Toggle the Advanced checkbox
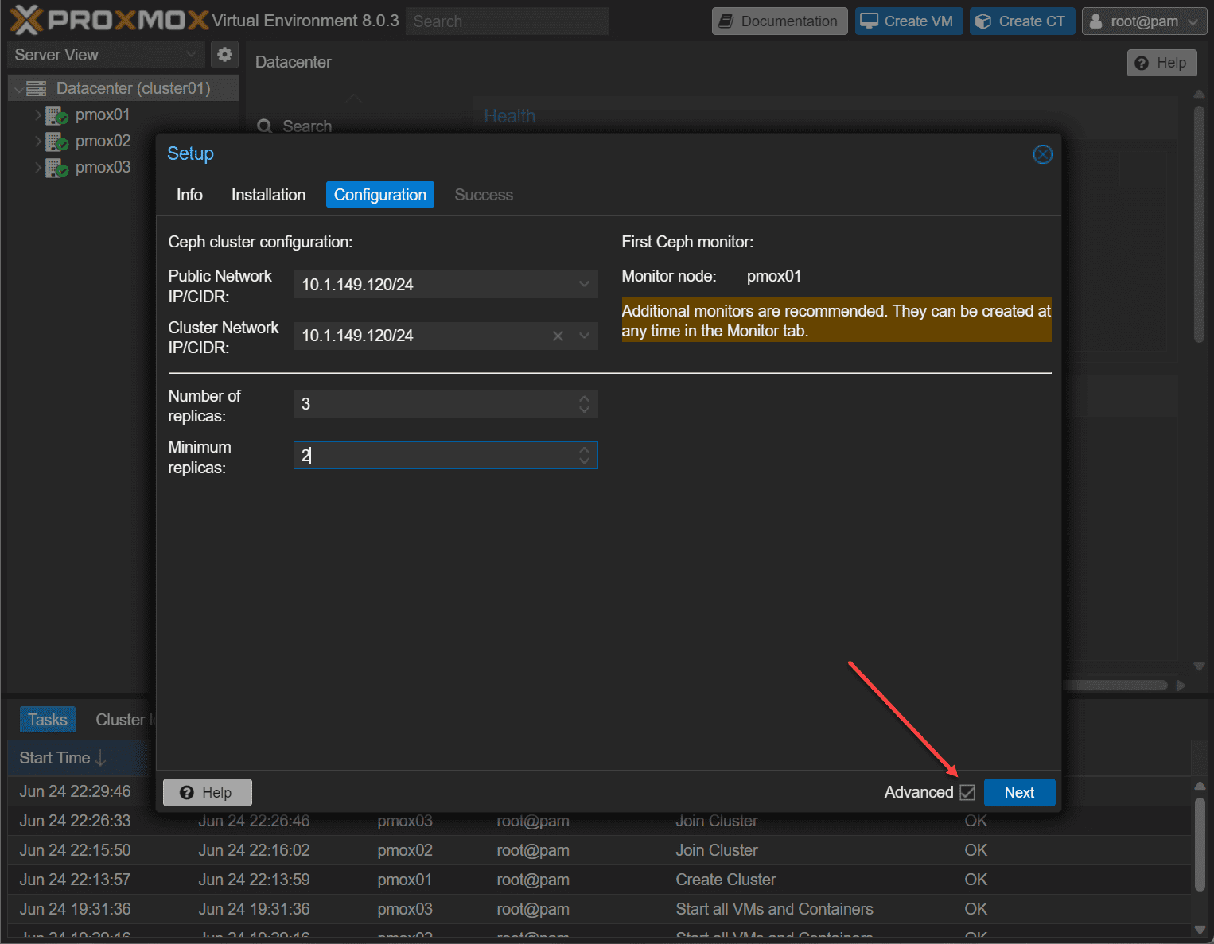 [967, 792]
